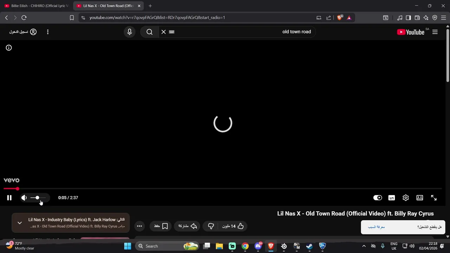Go back with browser back arrow
The image size is (450, 253).
click(6, 18)
